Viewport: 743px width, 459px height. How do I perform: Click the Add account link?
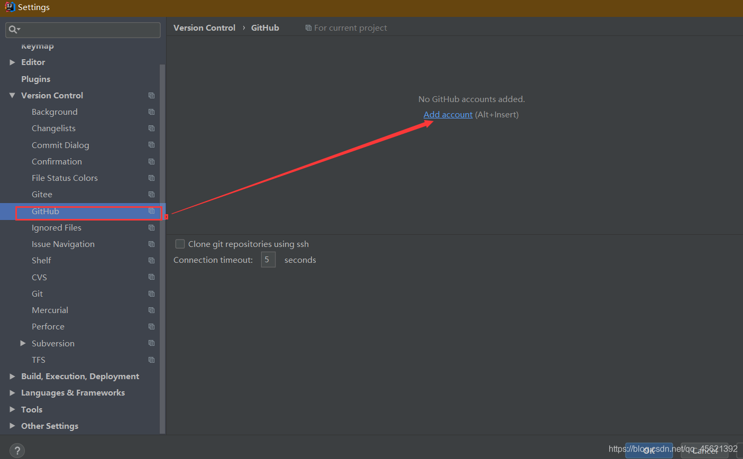pos(448,115)
